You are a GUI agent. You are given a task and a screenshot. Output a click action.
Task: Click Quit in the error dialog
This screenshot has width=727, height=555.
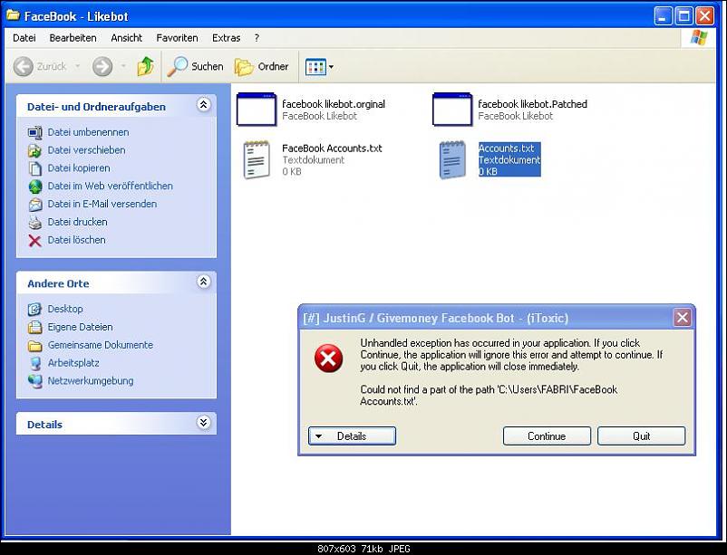[x=641, y=435]
